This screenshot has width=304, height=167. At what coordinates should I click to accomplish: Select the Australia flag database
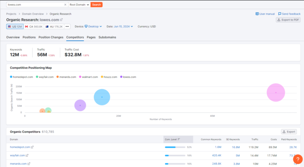point(54,27)
